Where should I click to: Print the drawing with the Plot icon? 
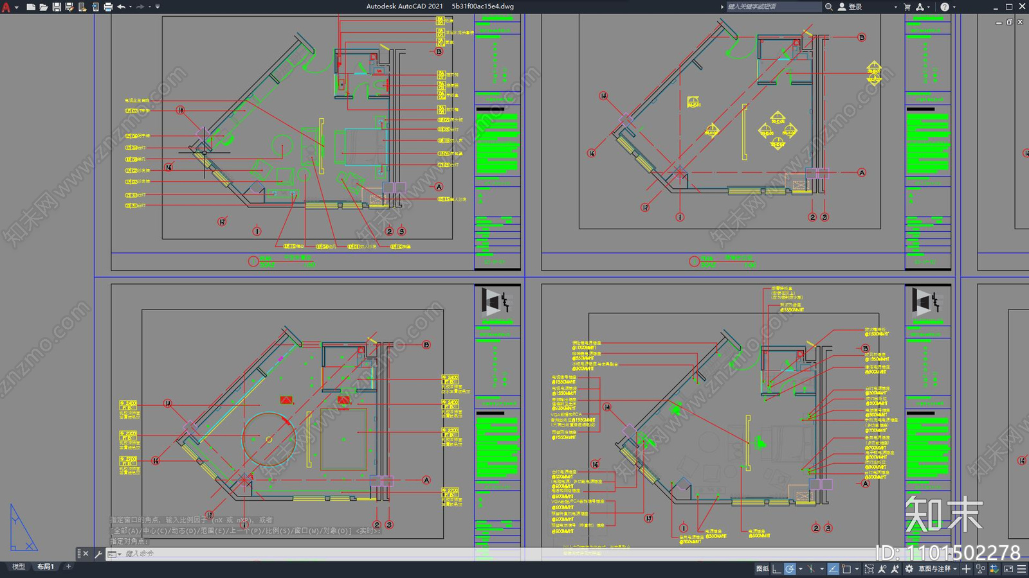108,7
